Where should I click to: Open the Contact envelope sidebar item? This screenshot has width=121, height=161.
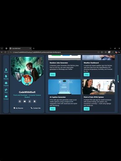[x=6, y=98]
